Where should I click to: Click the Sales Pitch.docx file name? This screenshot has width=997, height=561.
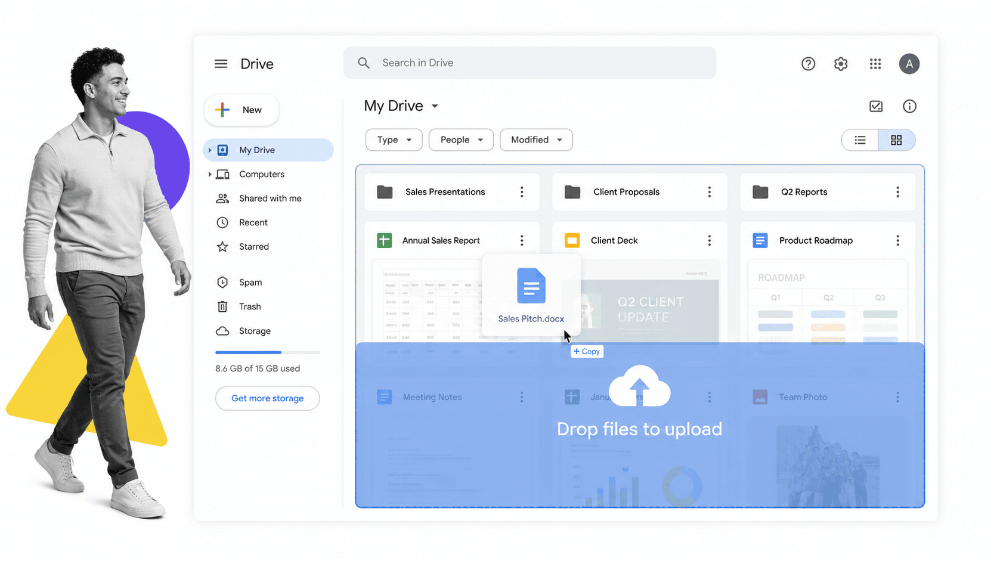click(x=531, y=319)
